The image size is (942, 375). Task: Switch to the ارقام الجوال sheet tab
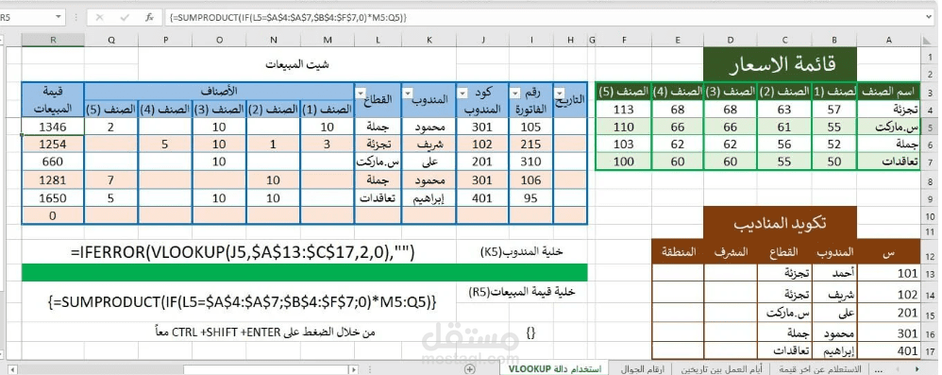(x=642, y=368)
